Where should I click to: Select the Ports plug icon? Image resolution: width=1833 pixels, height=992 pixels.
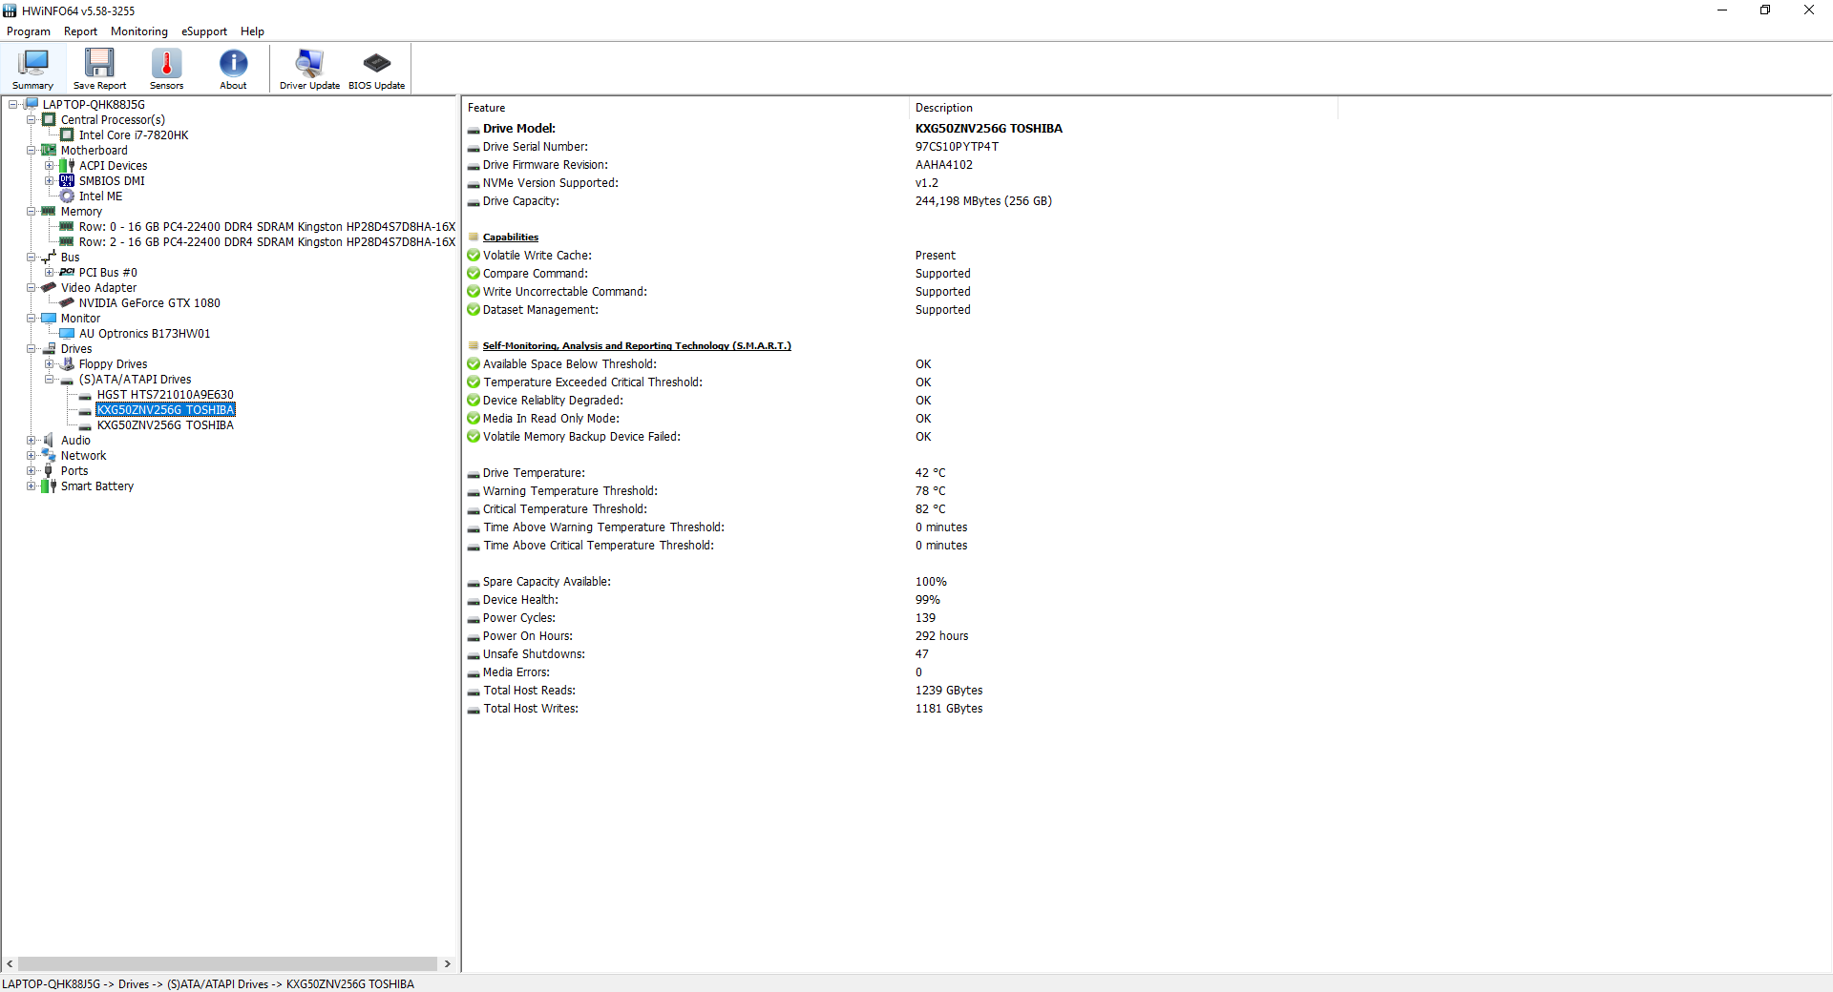click(49, 471)
